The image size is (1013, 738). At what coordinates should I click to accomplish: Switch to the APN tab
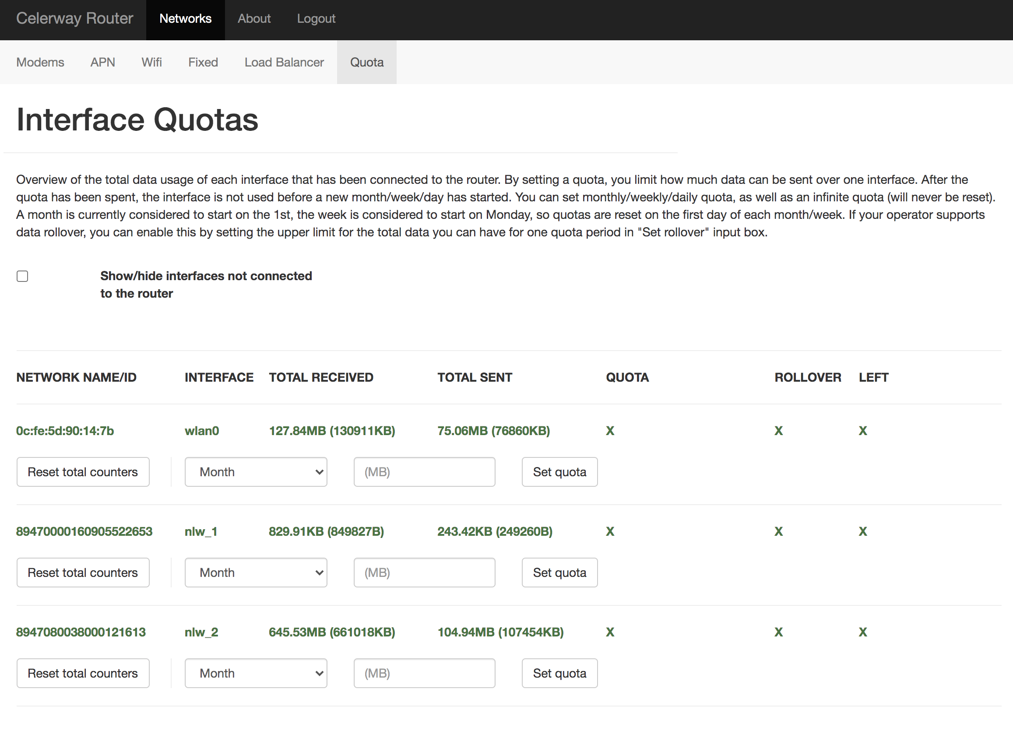(103, 62)
